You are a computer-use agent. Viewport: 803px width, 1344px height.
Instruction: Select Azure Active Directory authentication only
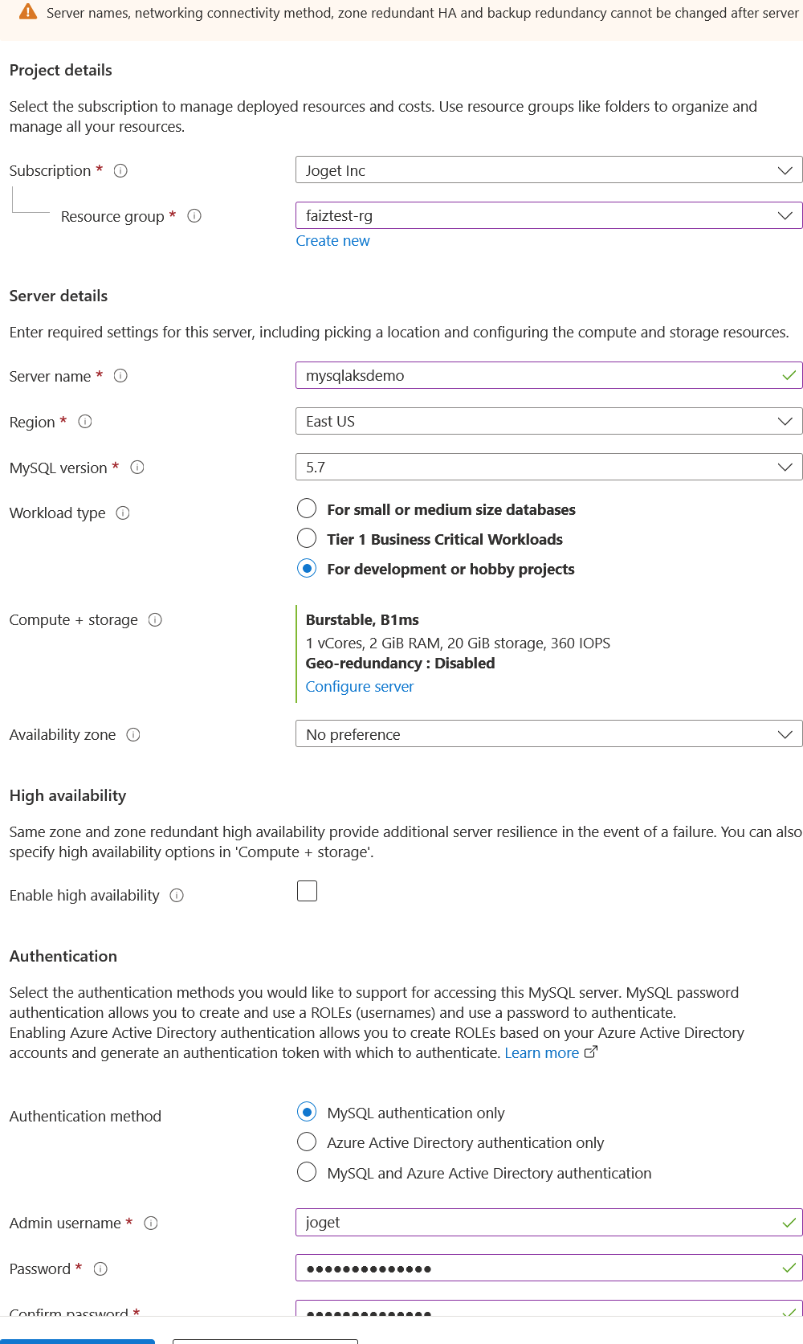pos(307,1142)
